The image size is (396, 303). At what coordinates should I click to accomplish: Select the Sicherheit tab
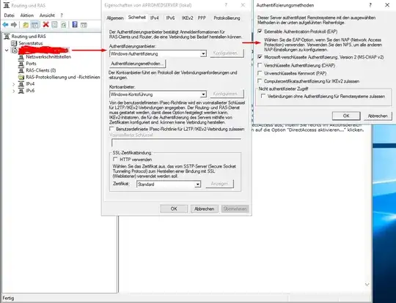137,18
